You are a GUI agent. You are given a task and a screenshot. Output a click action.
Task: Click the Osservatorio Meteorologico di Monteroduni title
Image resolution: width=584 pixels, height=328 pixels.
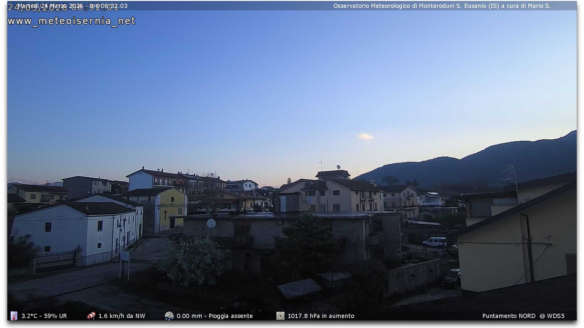pyautogui.click(x=442, y=6)
